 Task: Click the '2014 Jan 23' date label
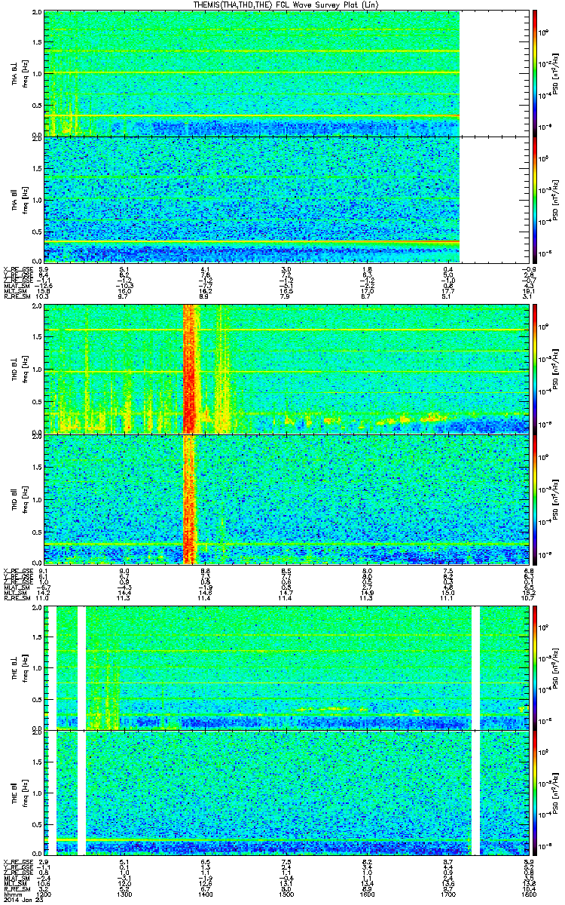pos(22,900)
